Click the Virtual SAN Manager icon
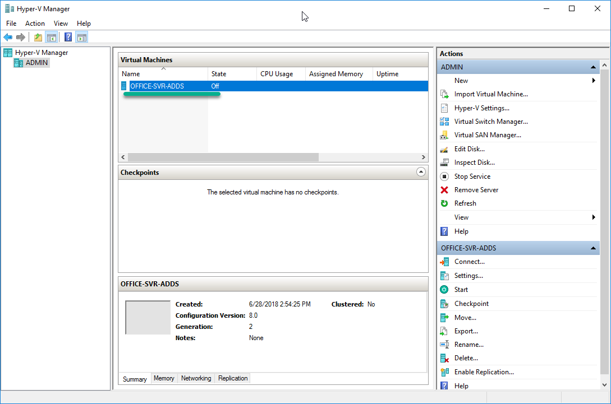Screen dimensions: 611x404 click(444, 135)
